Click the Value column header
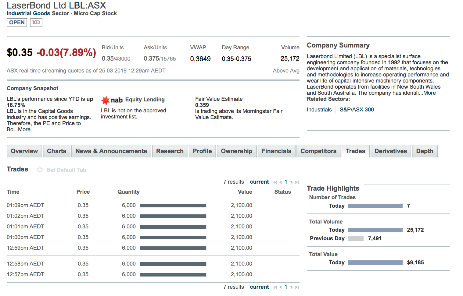 click(245, 192)
